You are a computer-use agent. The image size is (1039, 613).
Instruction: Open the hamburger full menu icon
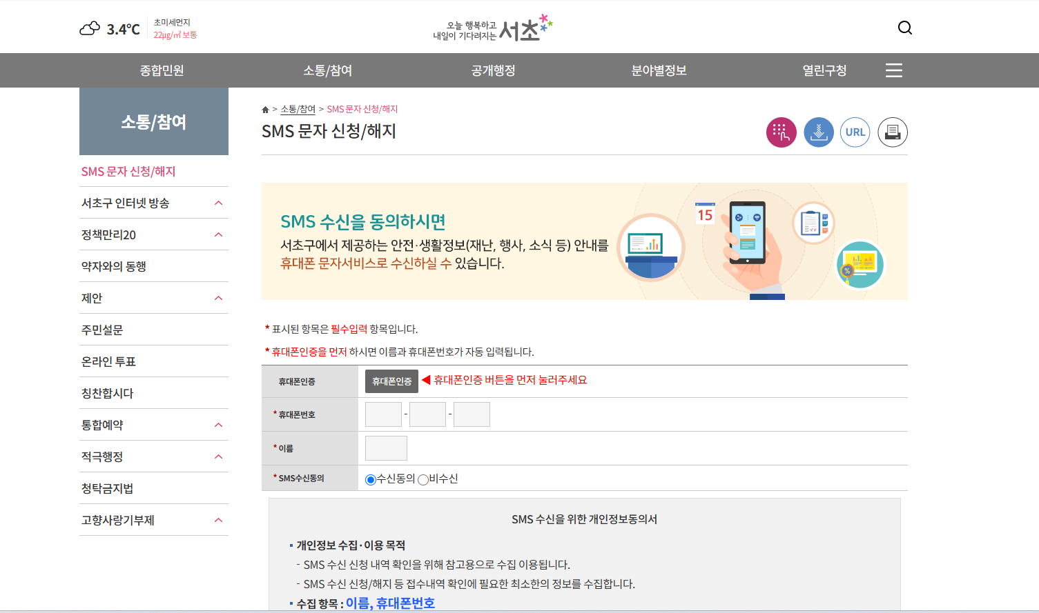point(894,70)
